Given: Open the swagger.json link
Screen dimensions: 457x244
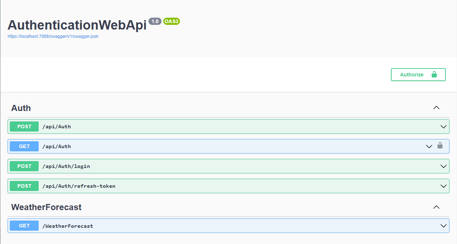Looking at the screenshot, I should pyautogui.click(x=53, y=36).
